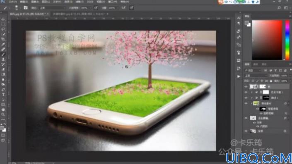Select the Healing Brush tool
Image resolution: width=292 pixels, height=164 pixels.
pyautogui.click(x=3, y=49)
